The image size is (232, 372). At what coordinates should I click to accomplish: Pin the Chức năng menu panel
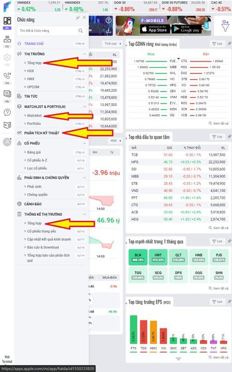78,18
